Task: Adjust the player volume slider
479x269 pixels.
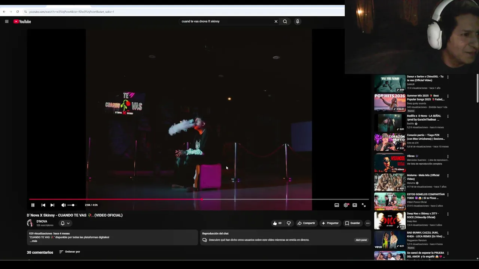Action: click(x=71, y=205)
